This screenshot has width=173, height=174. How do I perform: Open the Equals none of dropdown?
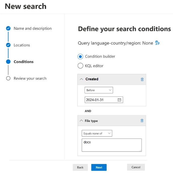tap(97, 133)
